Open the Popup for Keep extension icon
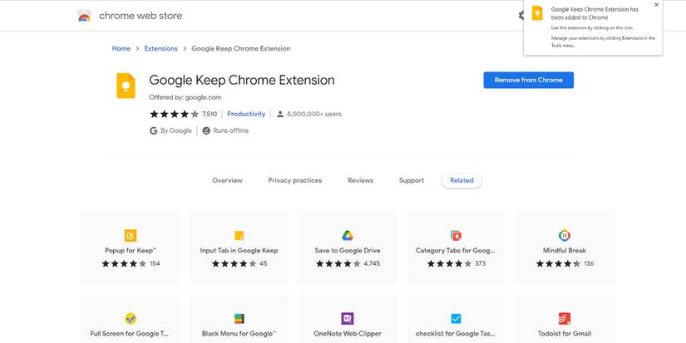 coord(131,235)
